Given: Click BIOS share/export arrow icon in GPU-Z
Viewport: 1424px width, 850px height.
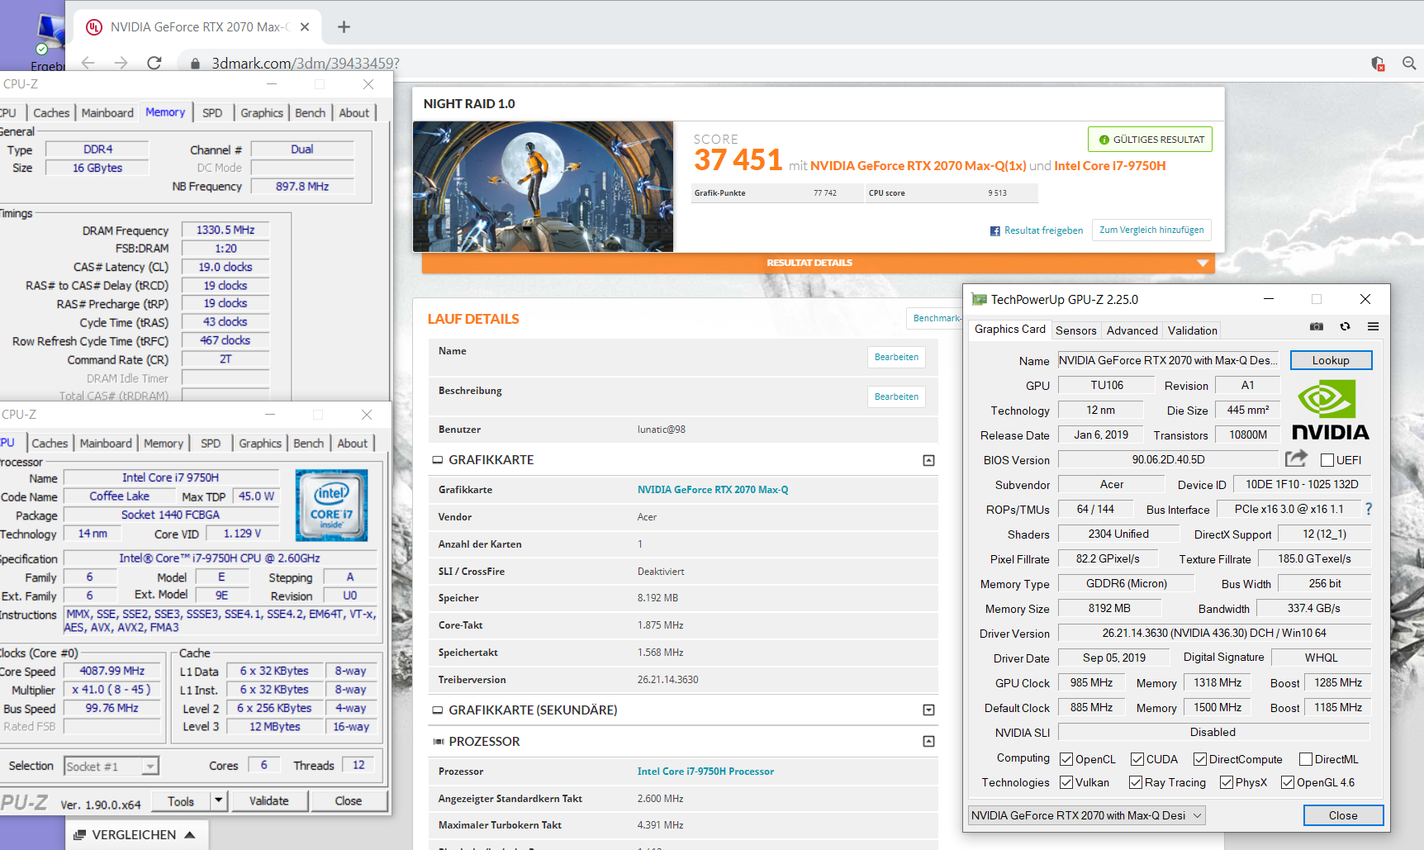Looking at the screenshot, I should pyautogui.click(x=1296, y=458).
